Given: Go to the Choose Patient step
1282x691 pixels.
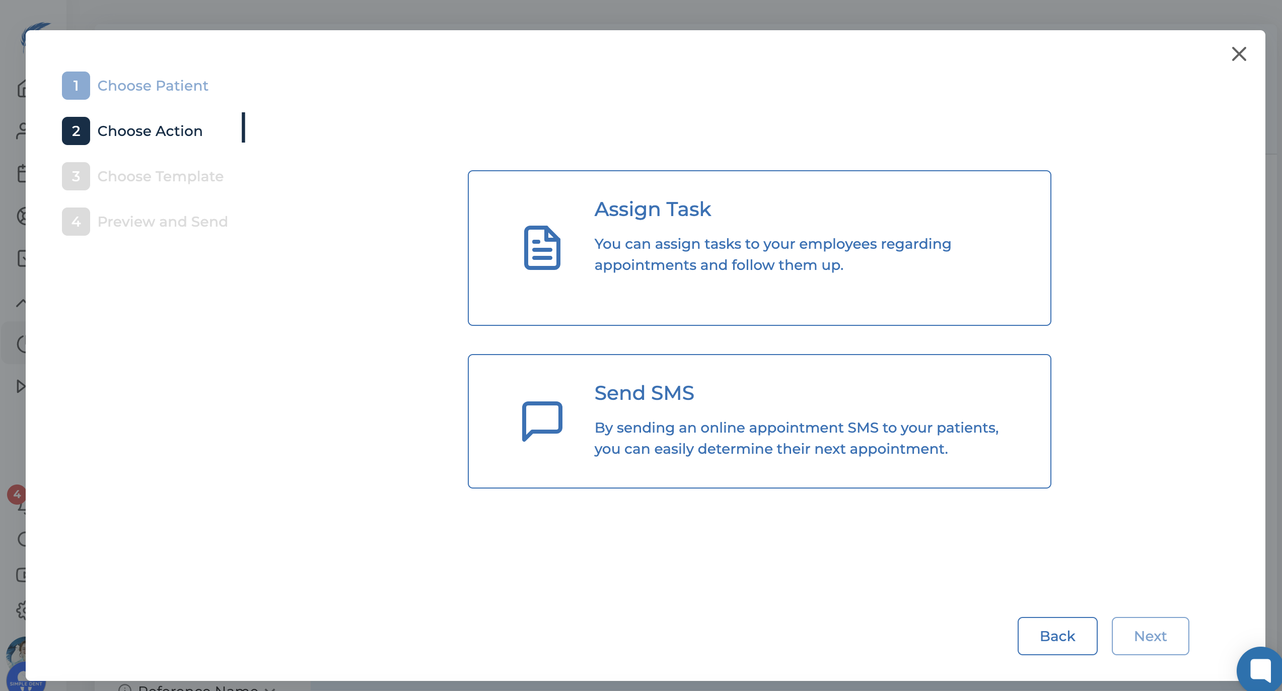Looking at the screenshot, I should (x=153, y=86).
